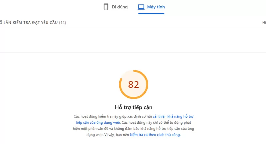Open the "kiểm tra cả theo cách thủ công" link

coord(155,135)
